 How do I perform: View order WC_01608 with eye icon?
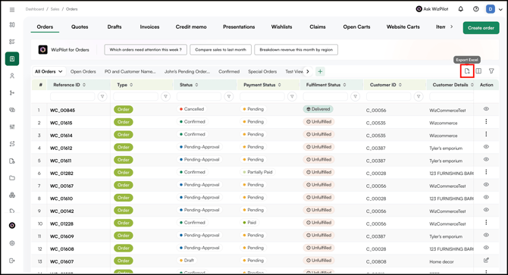coord(486,248)
